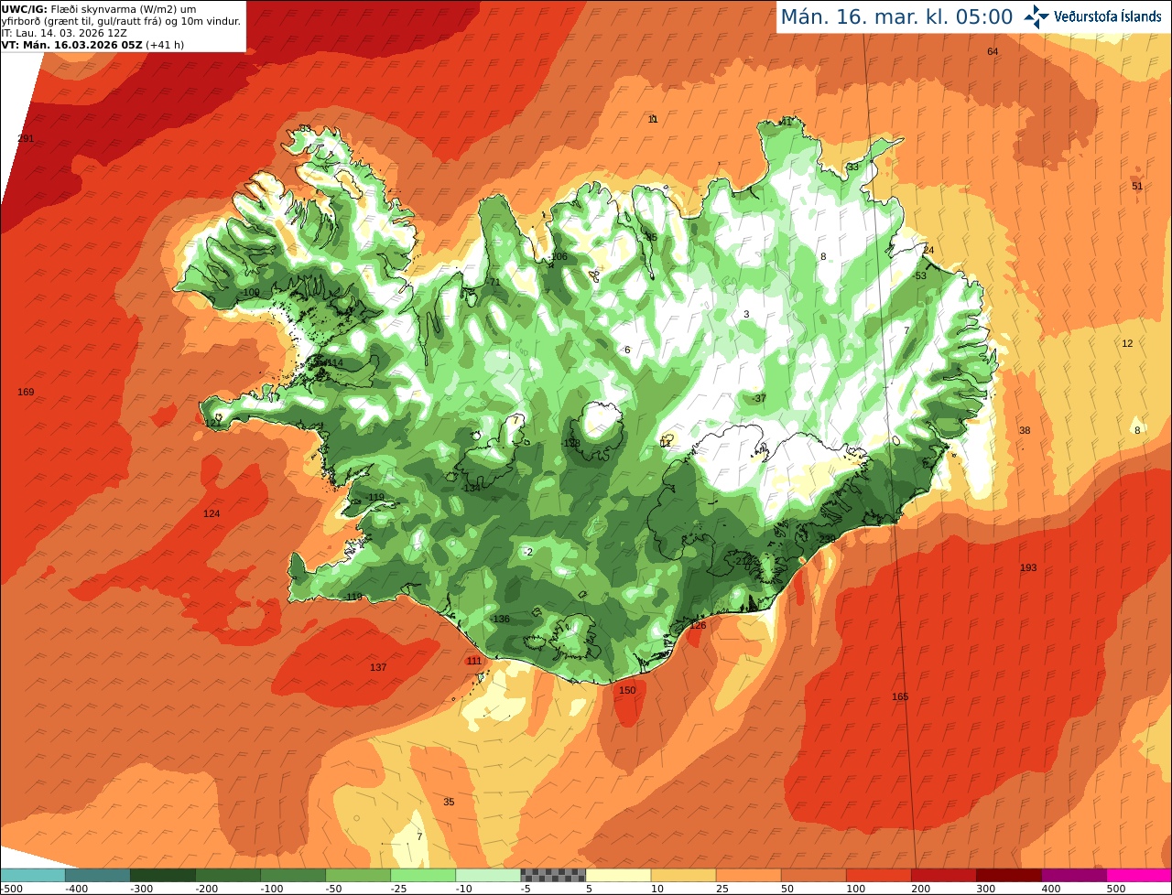Screen dimensions: 1172x895
Task: Click the map value 106
Action: 559,256
